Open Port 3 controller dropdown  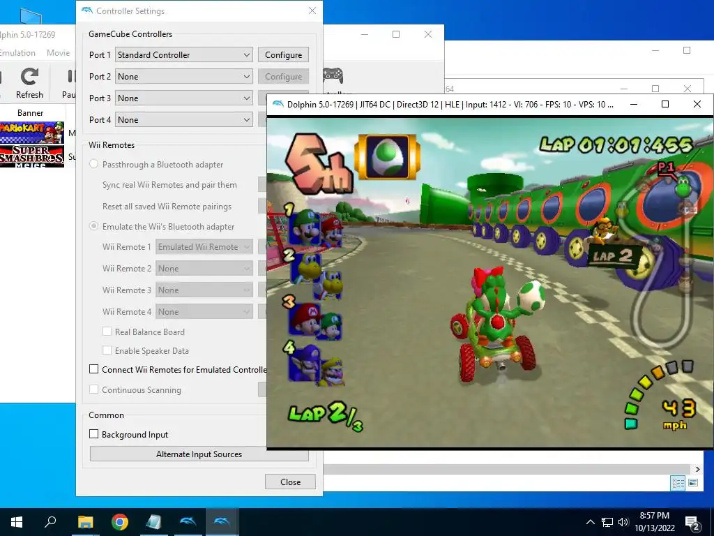(x=184, y=98)
